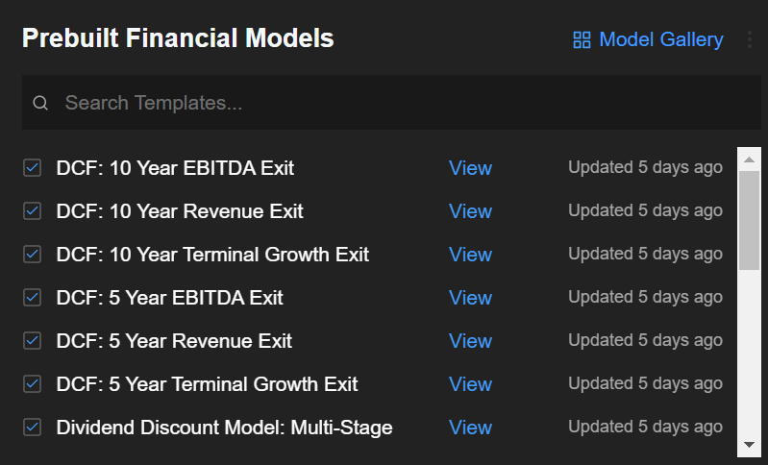View the DCF: 5 Year Revenue Exit model
768x465 pixels.
coord(470,341)
